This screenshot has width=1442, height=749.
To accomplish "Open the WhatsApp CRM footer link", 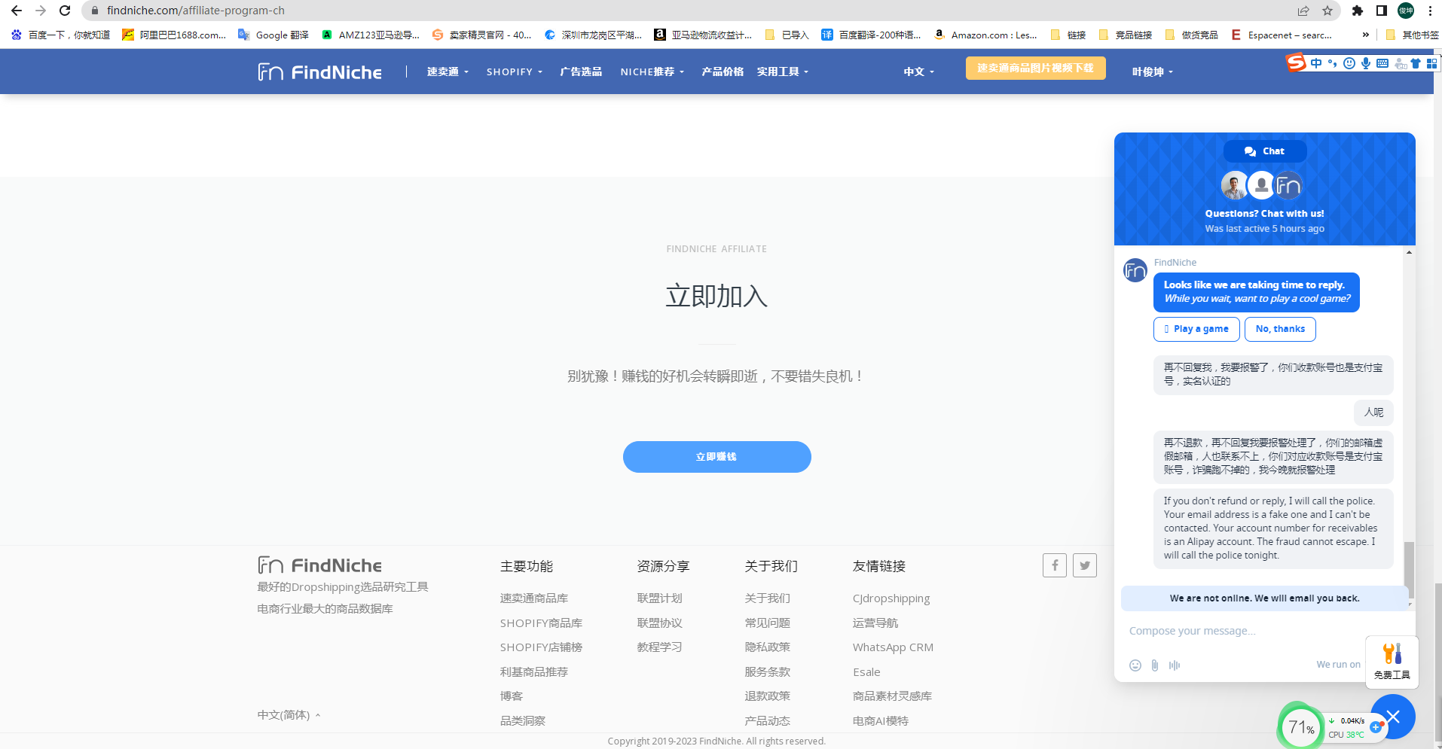I will click(893, 647).
